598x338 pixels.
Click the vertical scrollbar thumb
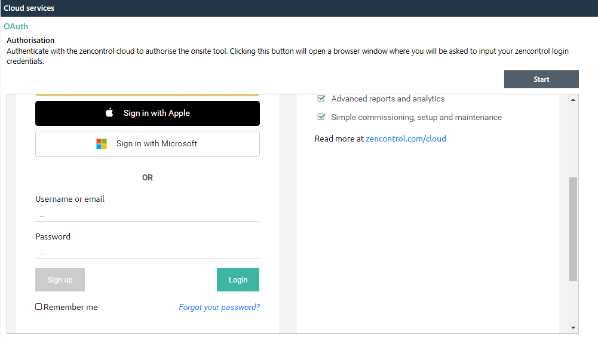(574, 229)
